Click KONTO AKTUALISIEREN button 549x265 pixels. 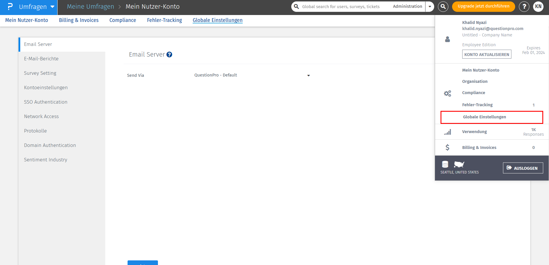487,54
